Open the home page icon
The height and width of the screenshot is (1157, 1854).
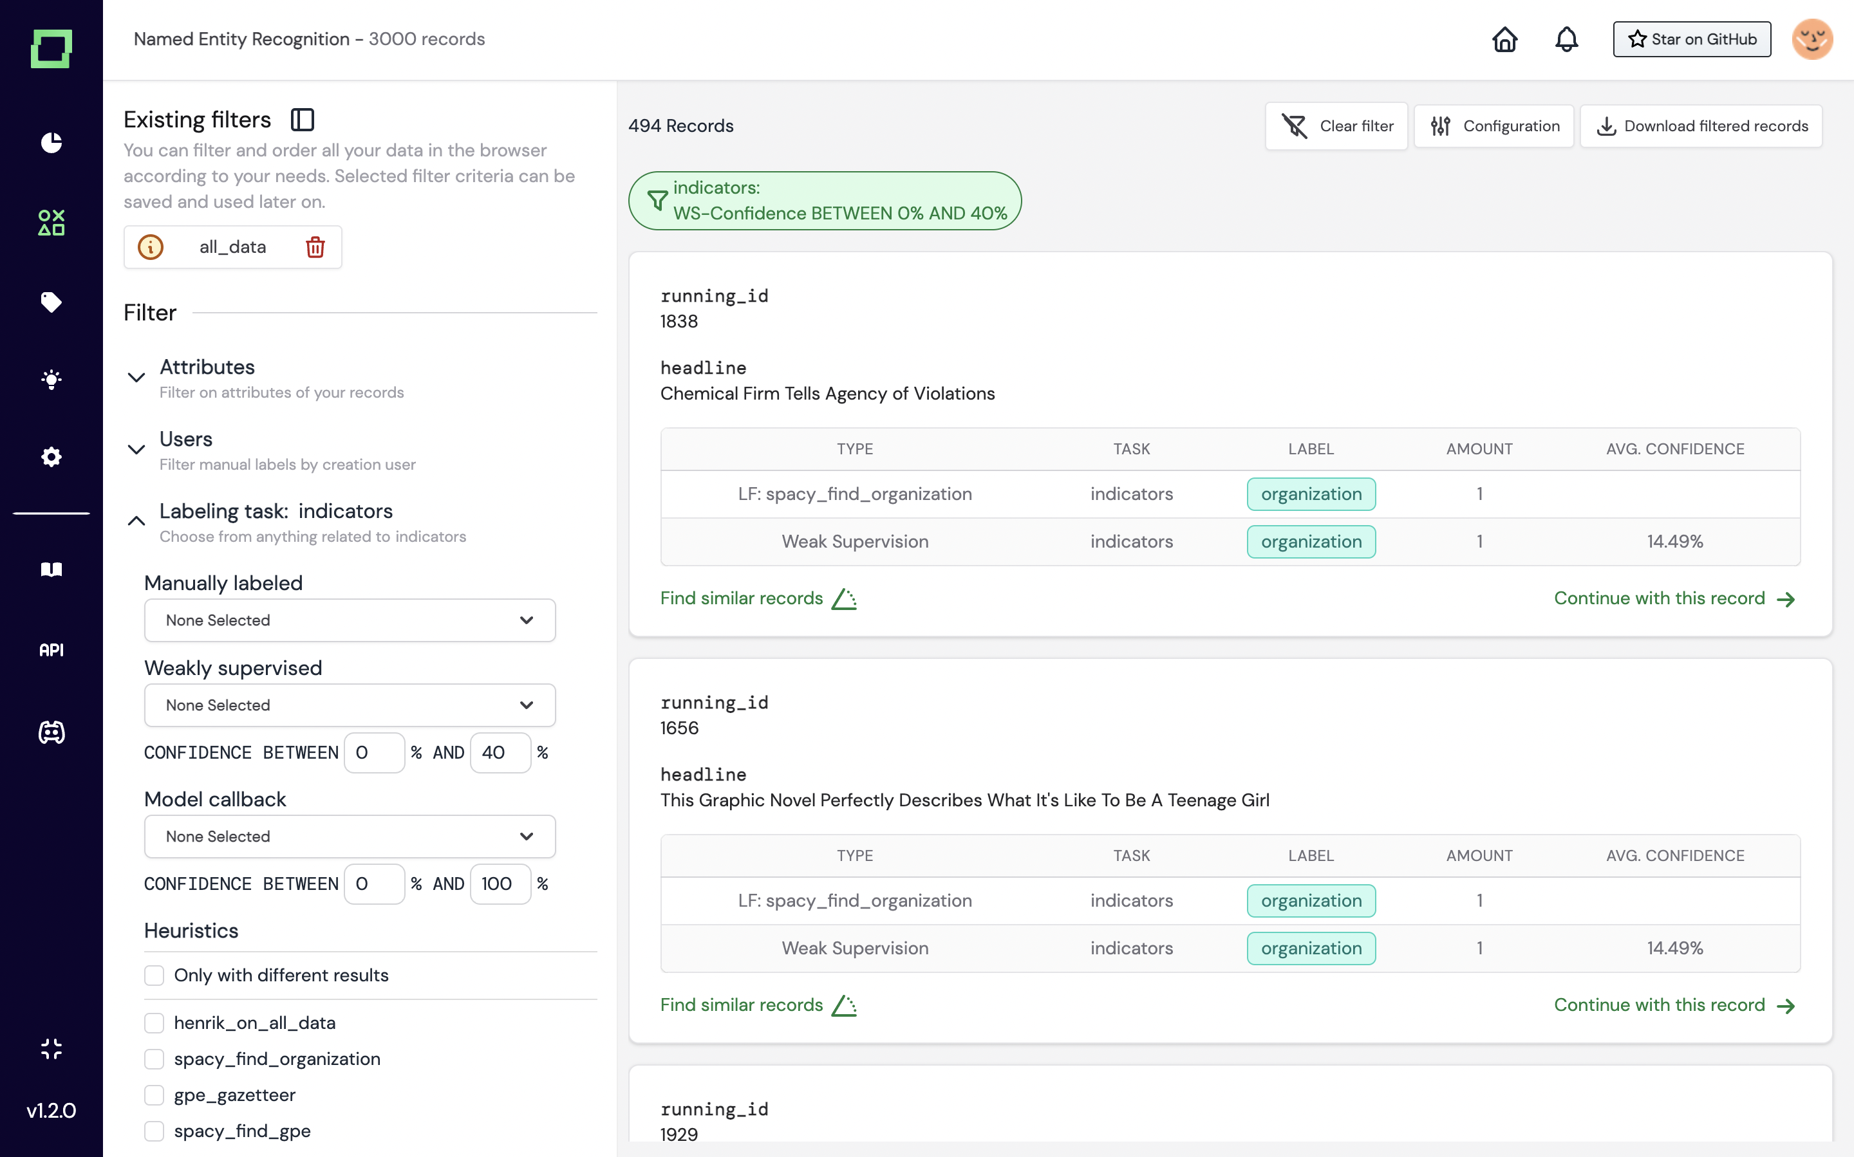pos(1504,39)
